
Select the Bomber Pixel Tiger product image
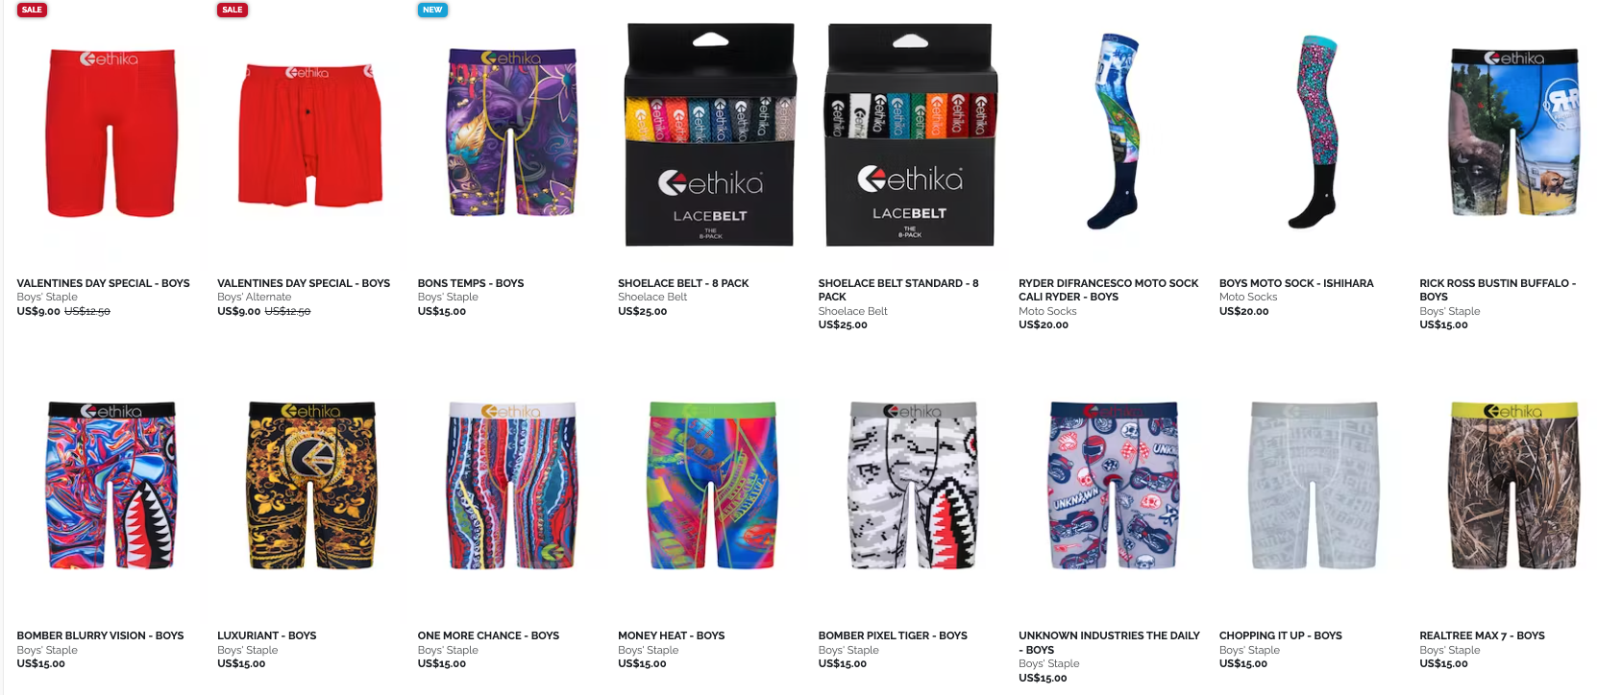(x=912, y=486)
